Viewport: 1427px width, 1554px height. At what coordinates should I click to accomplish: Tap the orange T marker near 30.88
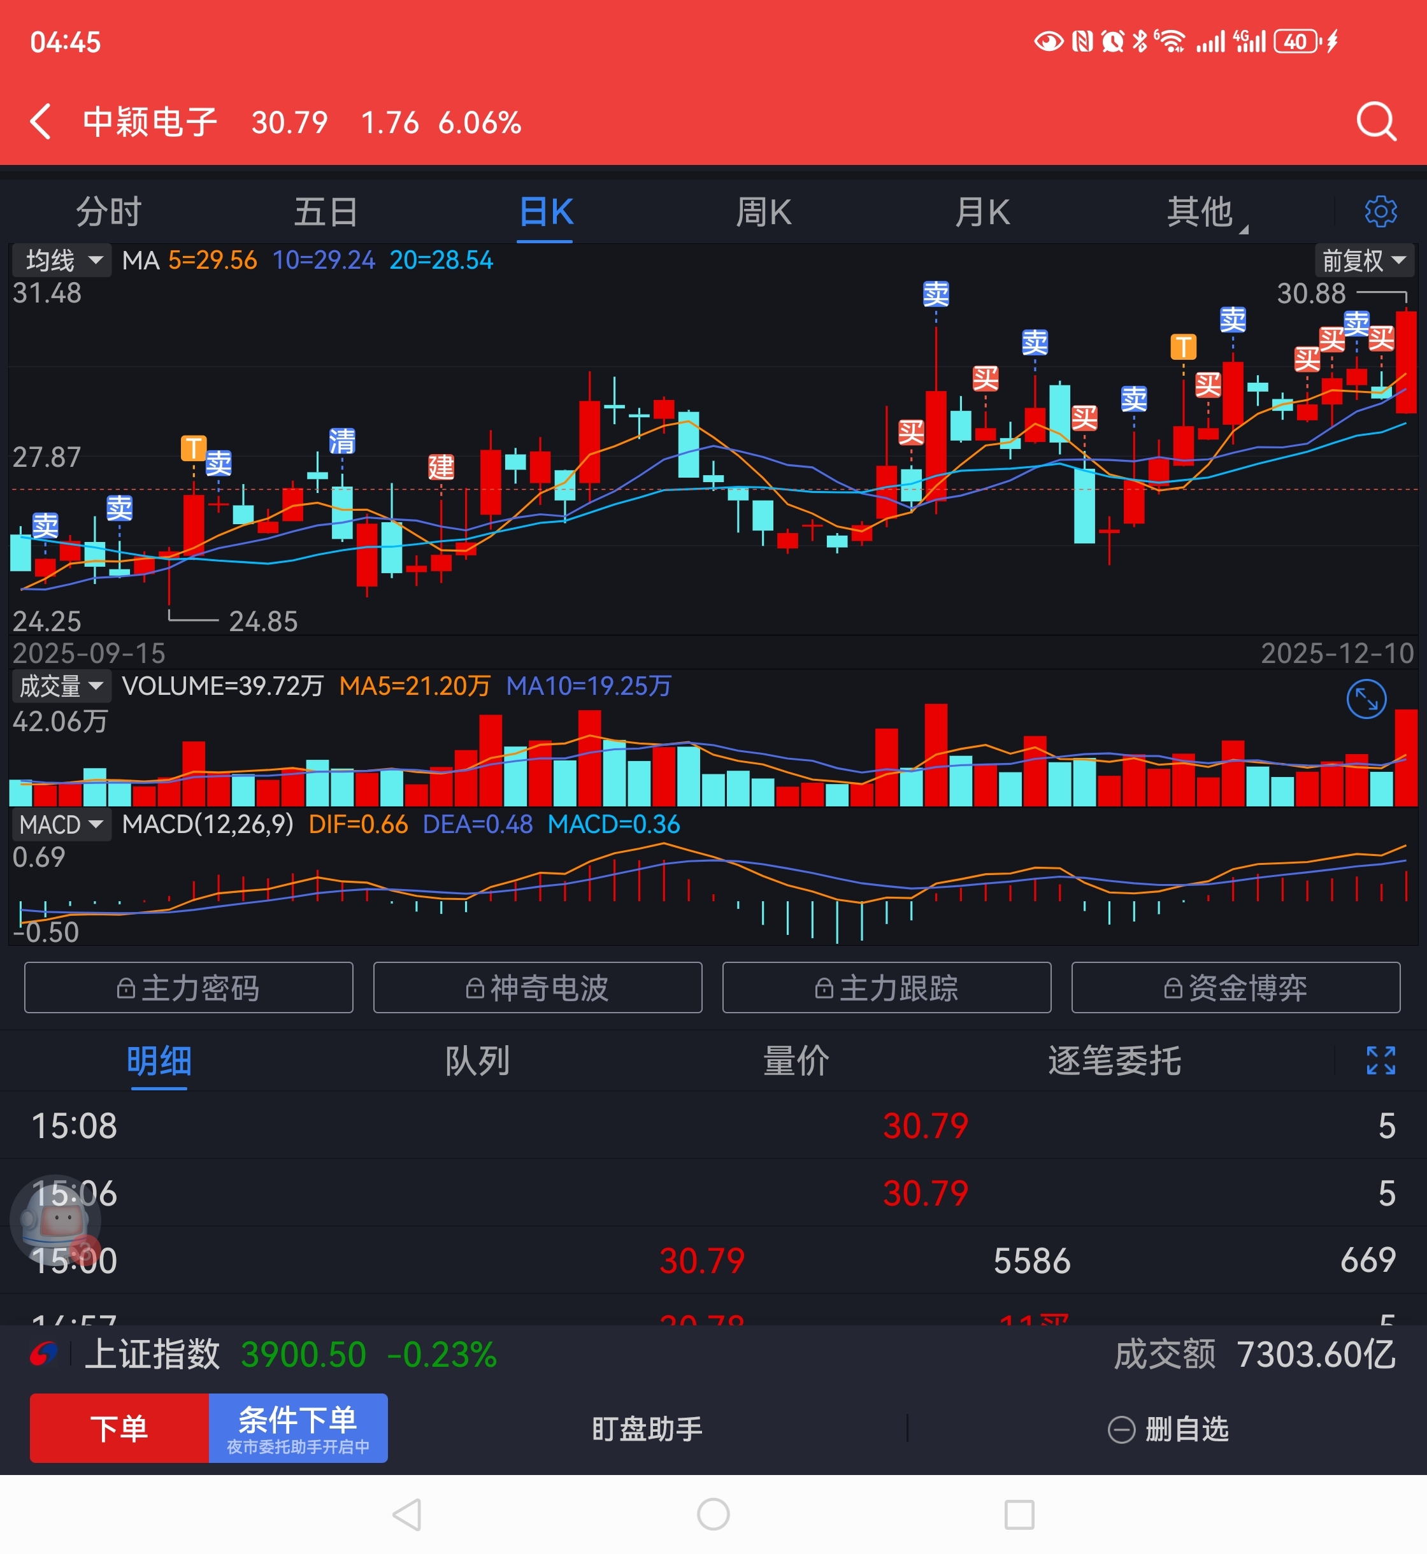pos(1183,347)
